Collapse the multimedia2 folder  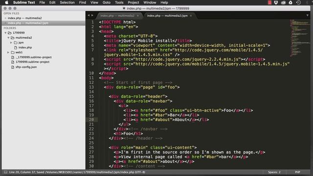[8, 38]
